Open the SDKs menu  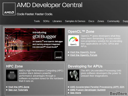click(46, 21)
